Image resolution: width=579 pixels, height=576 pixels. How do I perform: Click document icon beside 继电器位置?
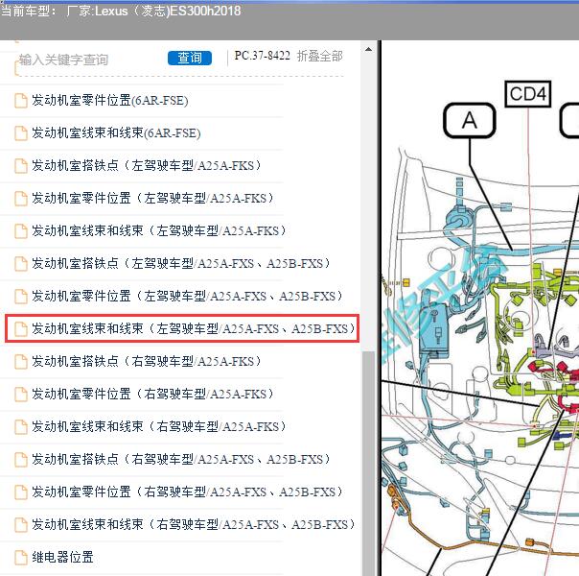21,557
